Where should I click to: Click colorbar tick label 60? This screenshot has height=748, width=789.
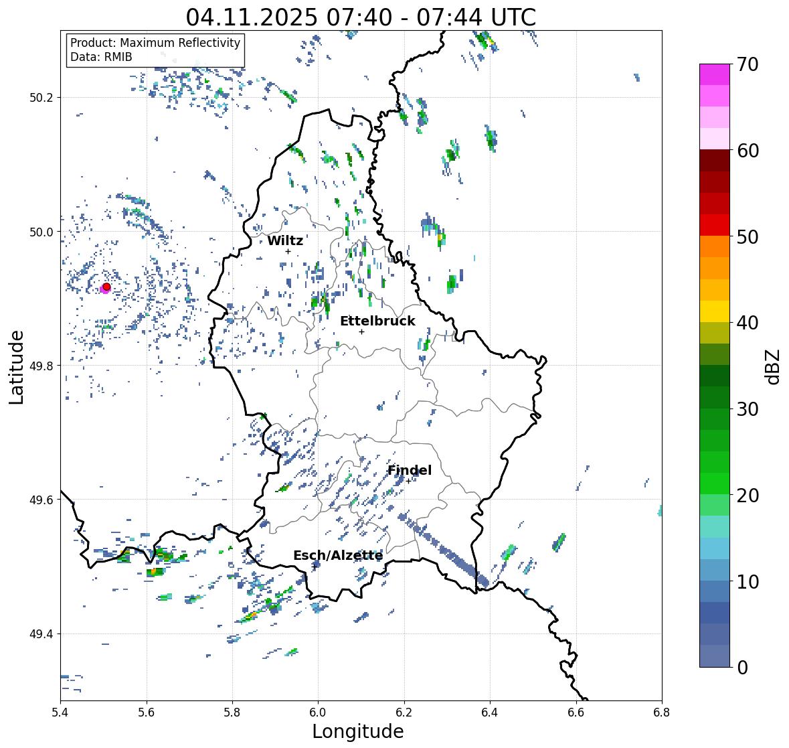748,151
